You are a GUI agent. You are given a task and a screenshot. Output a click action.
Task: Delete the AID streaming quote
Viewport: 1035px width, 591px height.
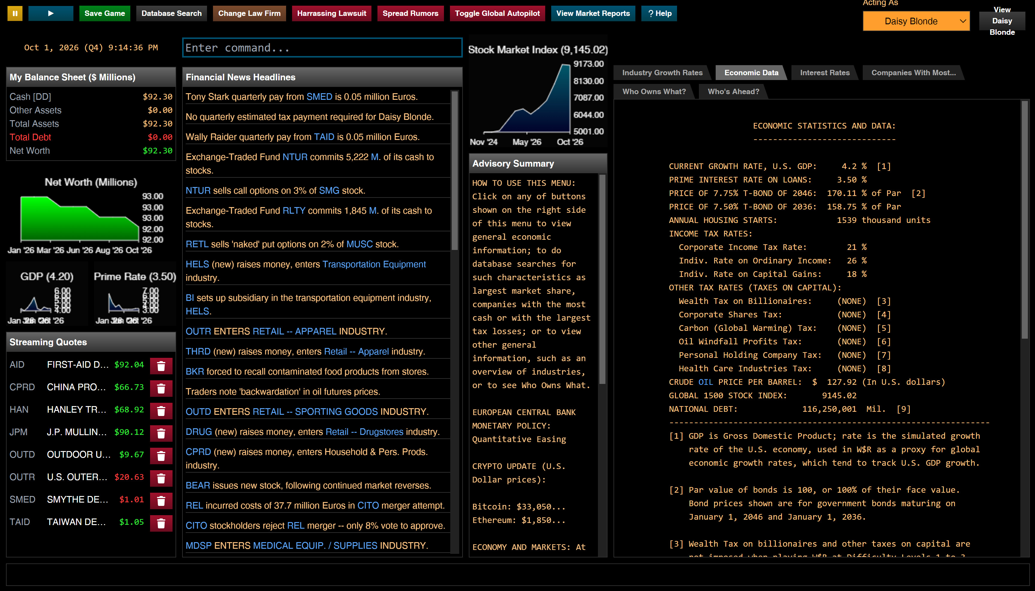pyautogui.click(x=161, y=366)
